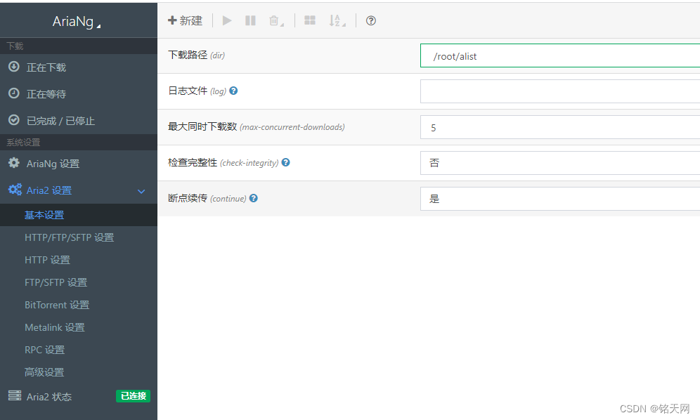Select the start downloads play icon

tap(226, 20)
